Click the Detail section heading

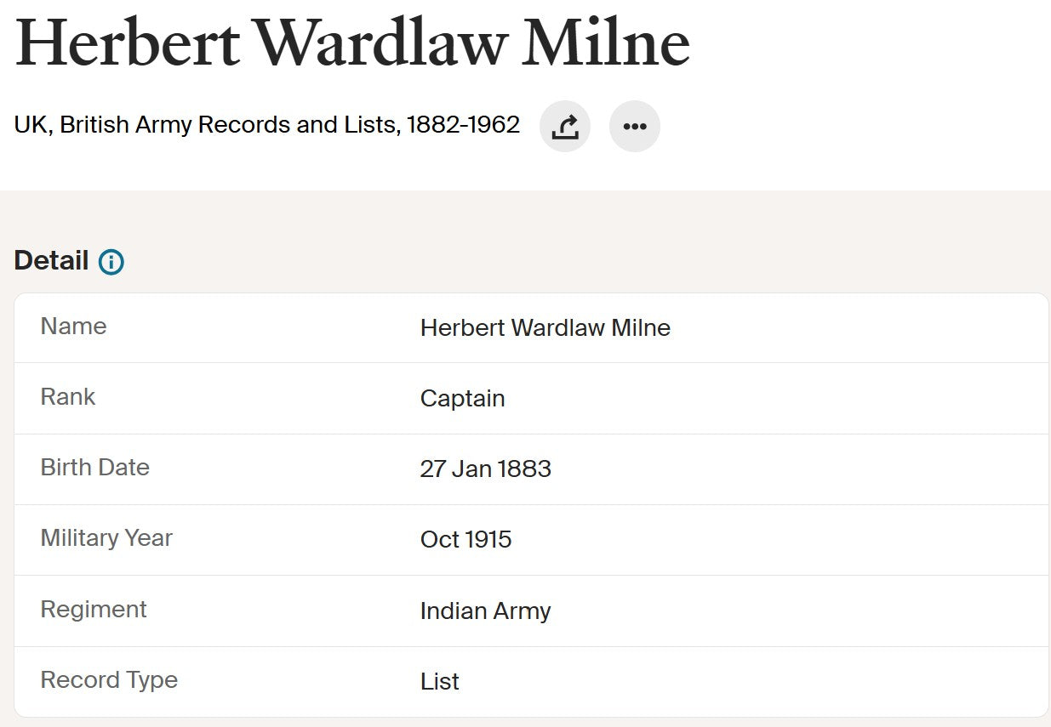click(50, 260)
